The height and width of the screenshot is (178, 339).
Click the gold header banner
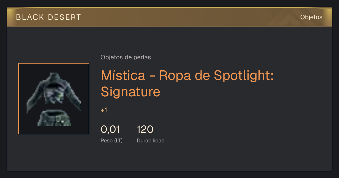[x=169, y=17]
